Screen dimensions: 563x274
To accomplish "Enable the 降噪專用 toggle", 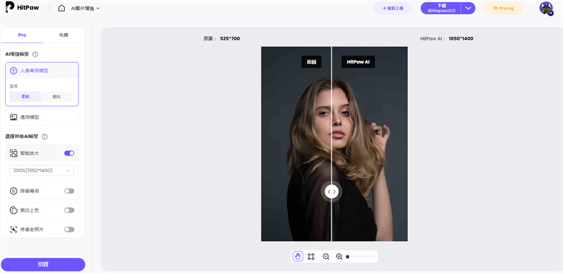I will tap(69, 191).
